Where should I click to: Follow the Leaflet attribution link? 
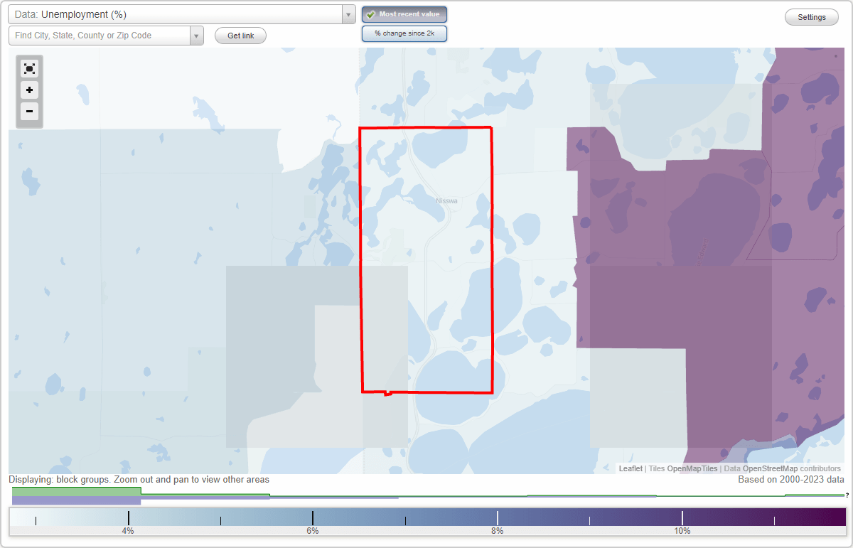[630, 468]
